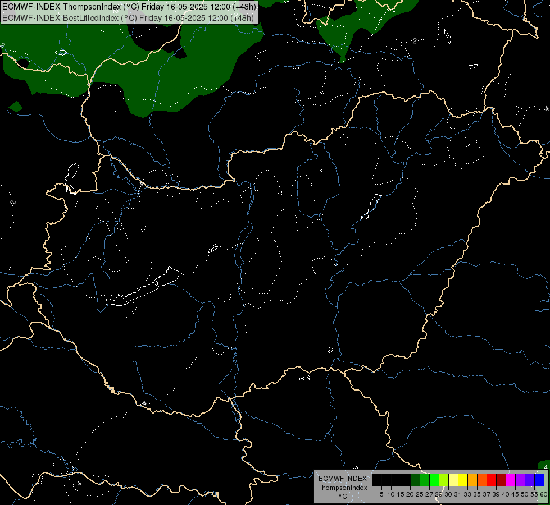Screen dimensions: 550x505
Task: Click the legend tick value '40'
Action: (x=506, y=494)
